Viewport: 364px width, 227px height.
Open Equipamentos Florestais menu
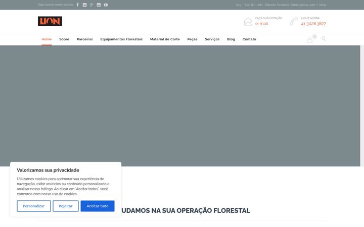point(121,39)
